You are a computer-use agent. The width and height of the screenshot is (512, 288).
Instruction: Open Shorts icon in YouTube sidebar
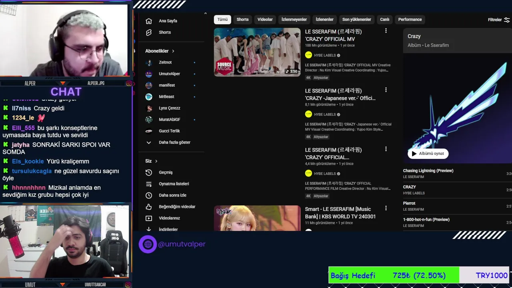click(149, 32)
